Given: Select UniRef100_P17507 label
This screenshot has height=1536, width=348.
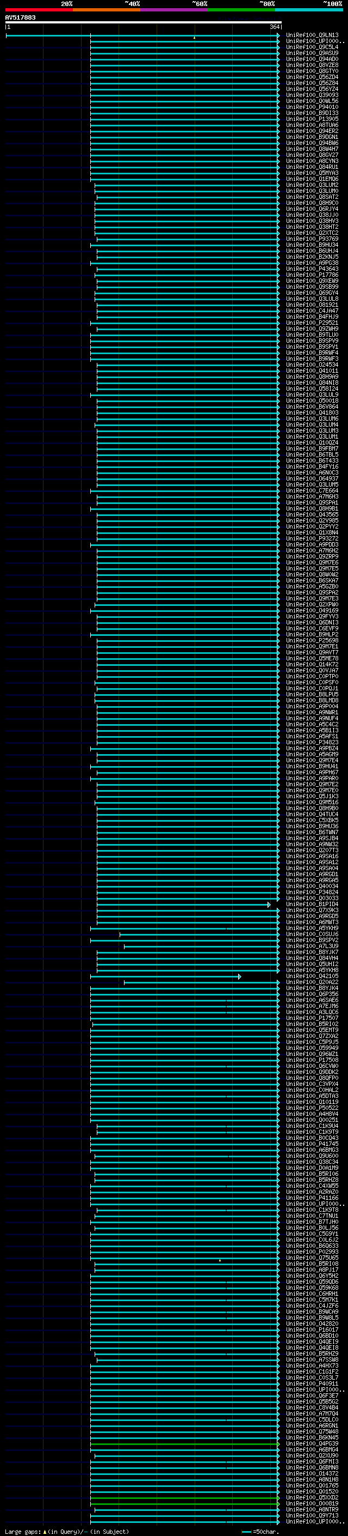Looking at the screenshot, I should tap(312, 1018).
